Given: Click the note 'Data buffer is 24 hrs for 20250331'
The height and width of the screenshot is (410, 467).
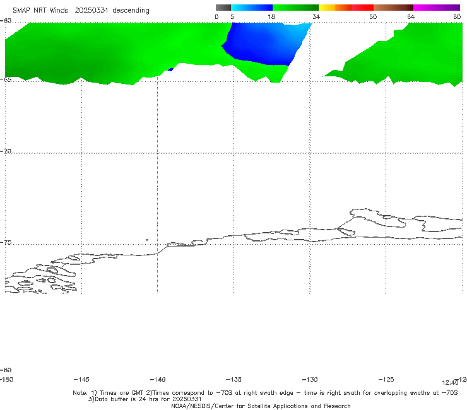Looking at the screenshot, I should 145,399.
